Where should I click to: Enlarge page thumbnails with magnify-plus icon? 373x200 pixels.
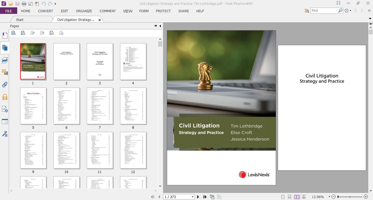coord(13,33)
